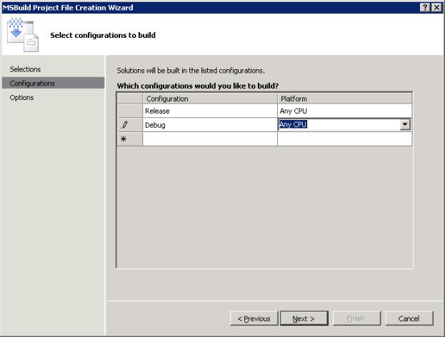The height and width of the screenshot is (337, 445).
Task: Open the Platform dropdown arrow for Debug
Action: [405, 124]
